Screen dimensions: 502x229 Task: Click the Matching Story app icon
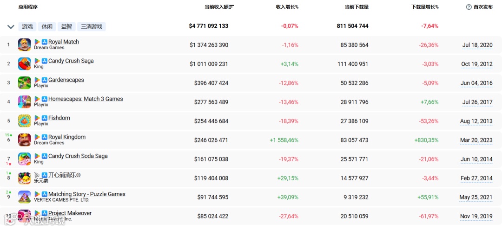click(x=25, y=197)
